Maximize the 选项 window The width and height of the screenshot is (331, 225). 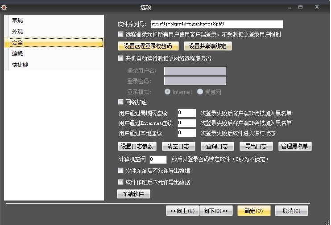300,7
